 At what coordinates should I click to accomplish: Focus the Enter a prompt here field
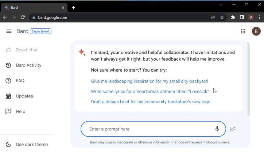coord(153,129)
